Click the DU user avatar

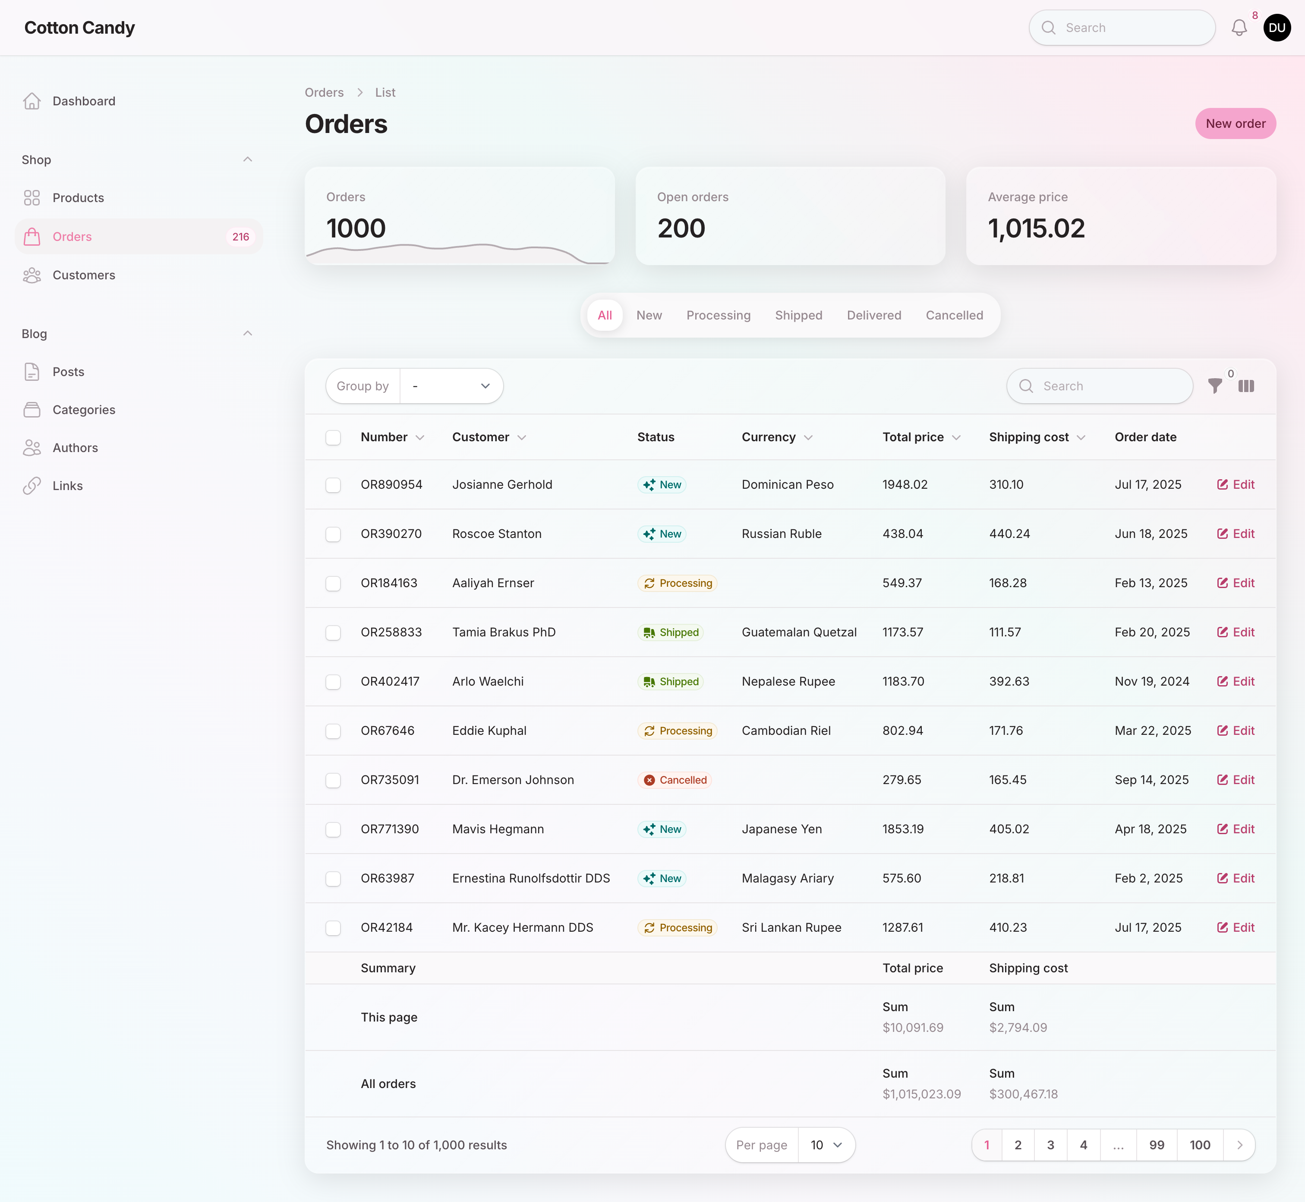click(x=1277, y=27)
